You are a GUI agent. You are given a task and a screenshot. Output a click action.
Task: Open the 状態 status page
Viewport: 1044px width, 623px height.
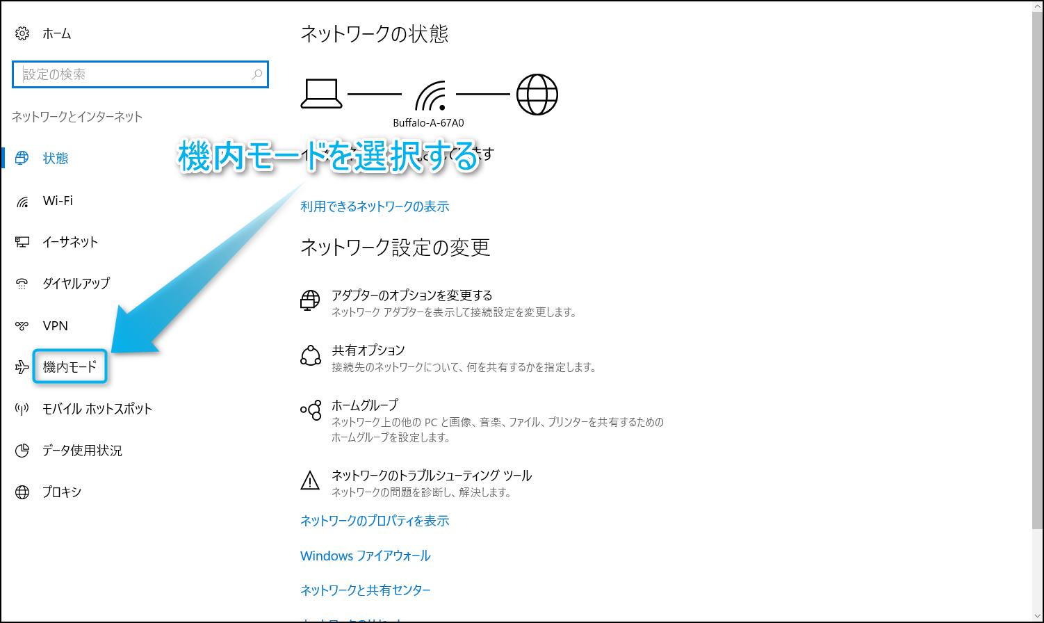tap(56, 159)
